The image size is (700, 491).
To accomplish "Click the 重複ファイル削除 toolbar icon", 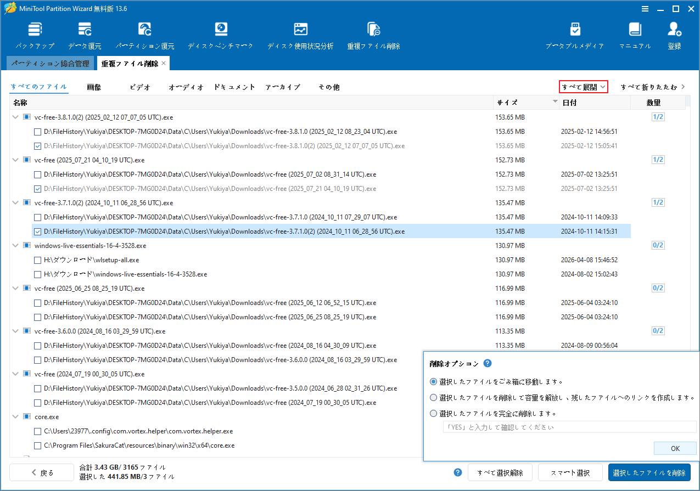I will click(x=373, y=36).
